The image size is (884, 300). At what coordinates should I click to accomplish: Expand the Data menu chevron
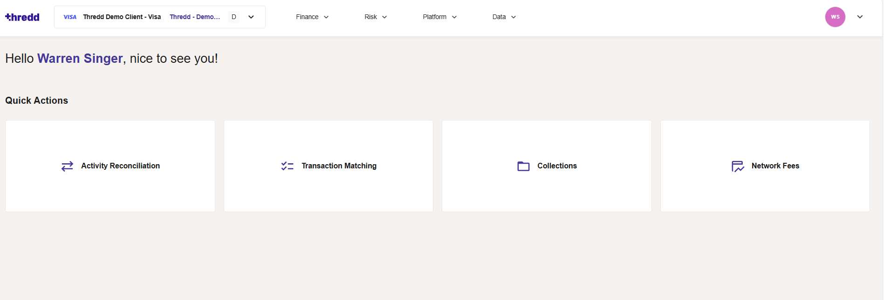click(514, 17)
